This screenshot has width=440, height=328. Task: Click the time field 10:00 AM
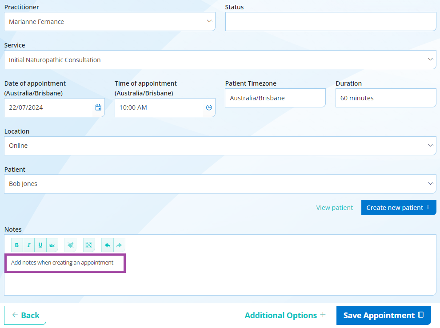tap(165, 108)
